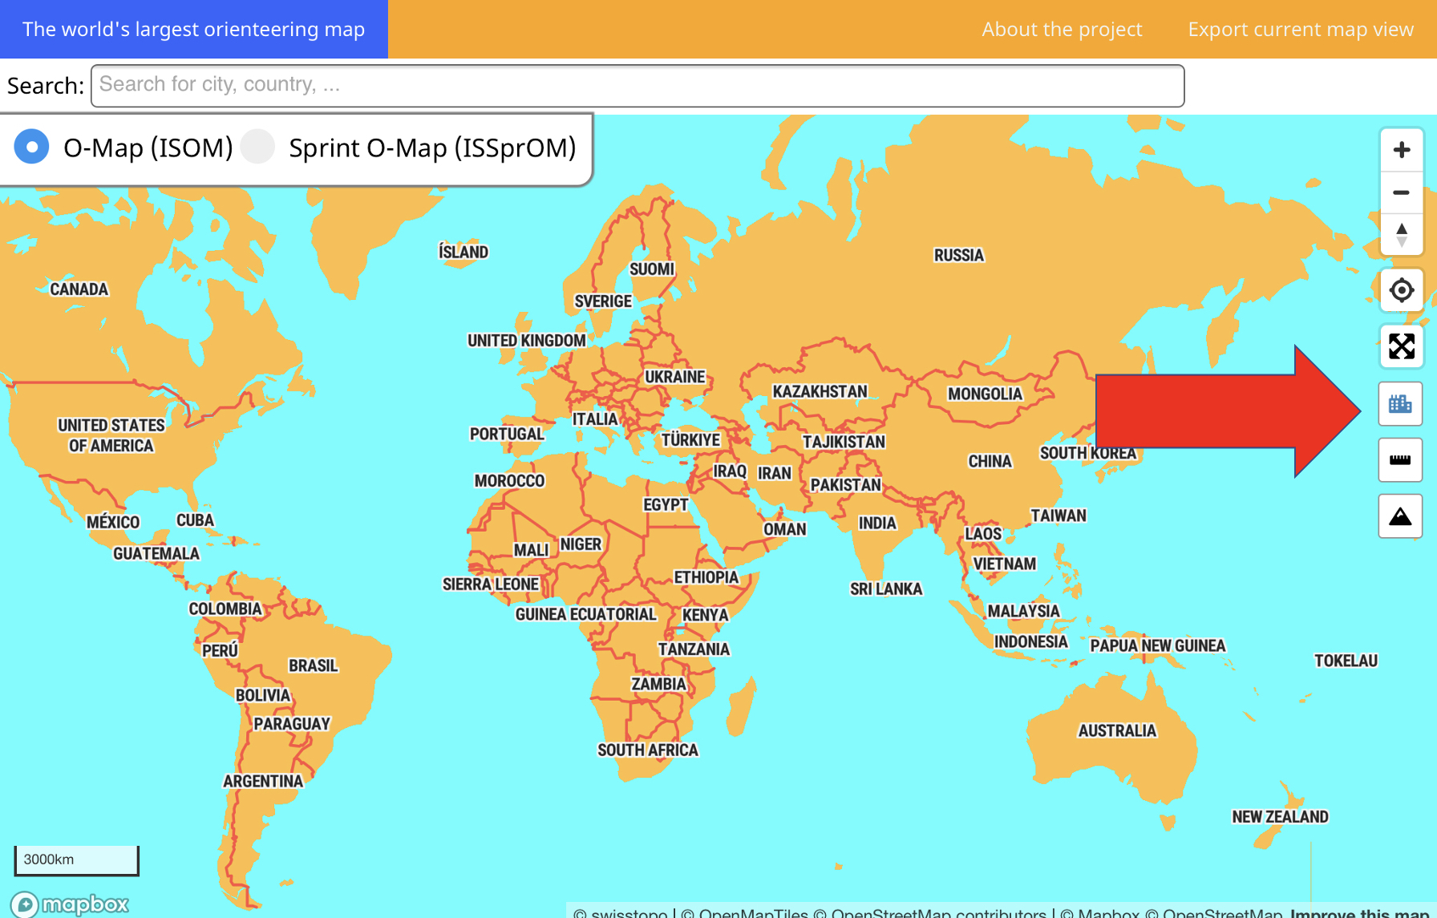Click Export current map view
Viewport: 1437px width, 918px height.
(1300, 29)
